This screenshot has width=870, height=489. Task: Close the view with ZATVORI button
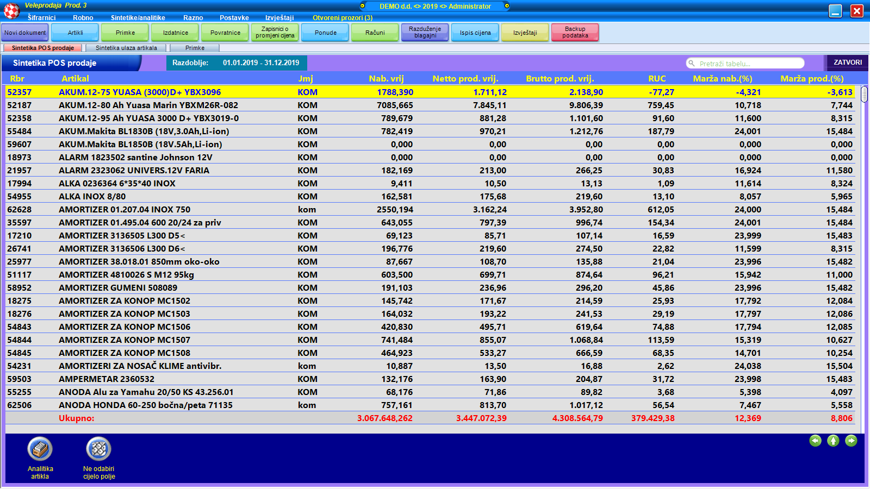pos(847,62)
